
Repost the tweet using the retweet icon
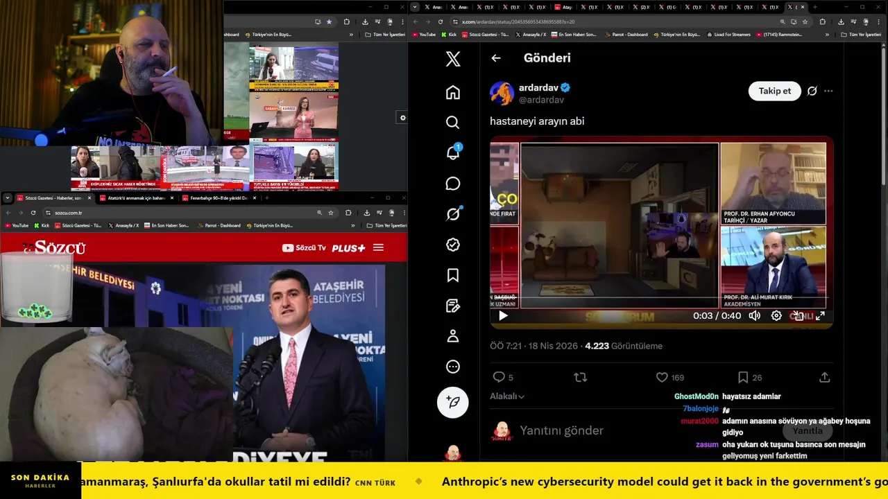click(581, 377)
